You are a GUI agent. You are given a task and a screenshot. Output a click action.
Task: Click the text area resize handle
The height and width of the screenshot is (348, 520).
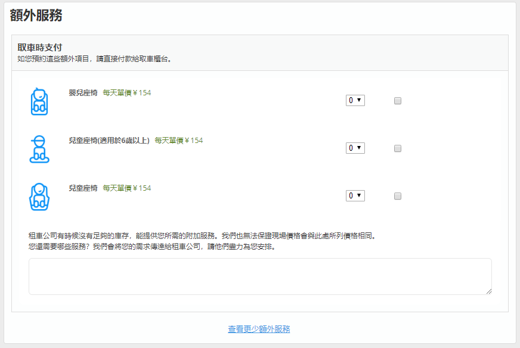click(489, 291)
